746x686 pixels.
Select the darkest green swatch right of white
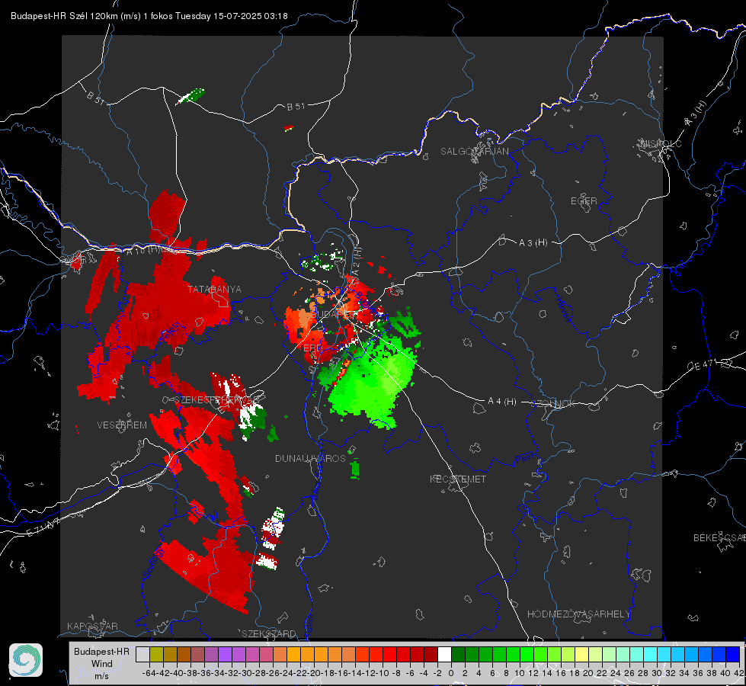coord(458,654)
